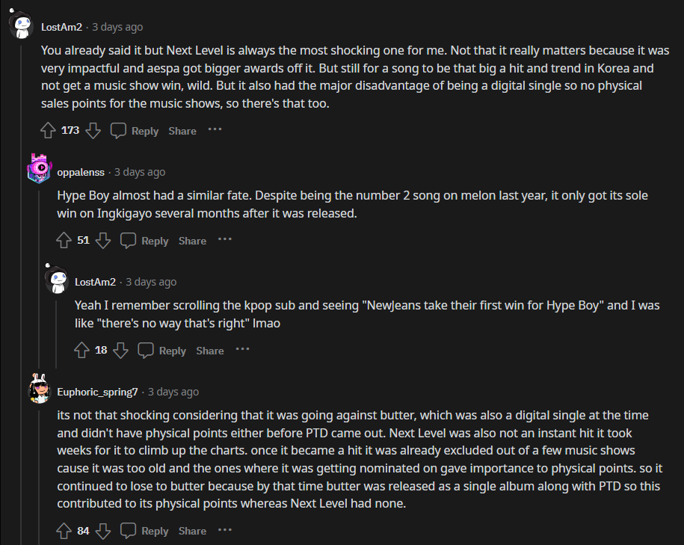Upvote LostAm2's Next Level comment
This screenshot has width=684, height=545.
(x=49, y=131)
